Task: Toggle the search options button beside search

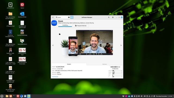Action: (72, 17)
